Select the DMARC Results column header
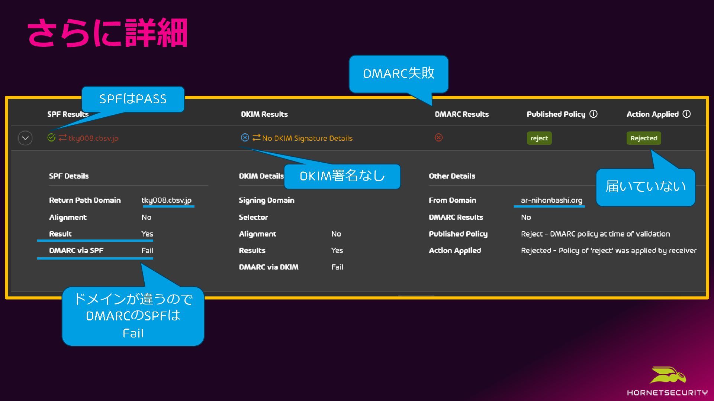The height and width of the screenshot is (401, 714). 462,114
